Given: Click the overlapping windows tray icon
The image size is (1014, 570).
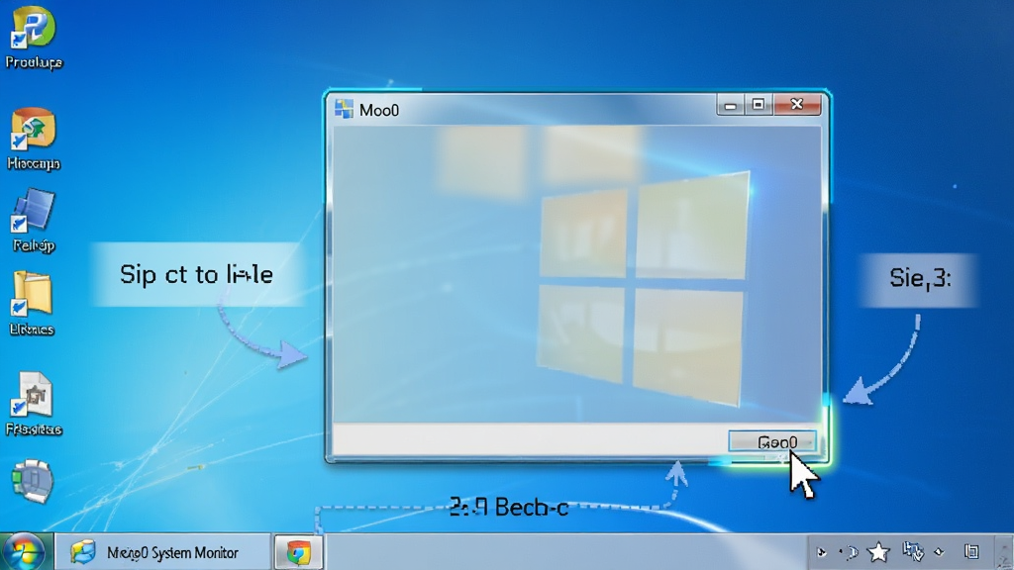Looking at the screenshot, I should point(971,551).
